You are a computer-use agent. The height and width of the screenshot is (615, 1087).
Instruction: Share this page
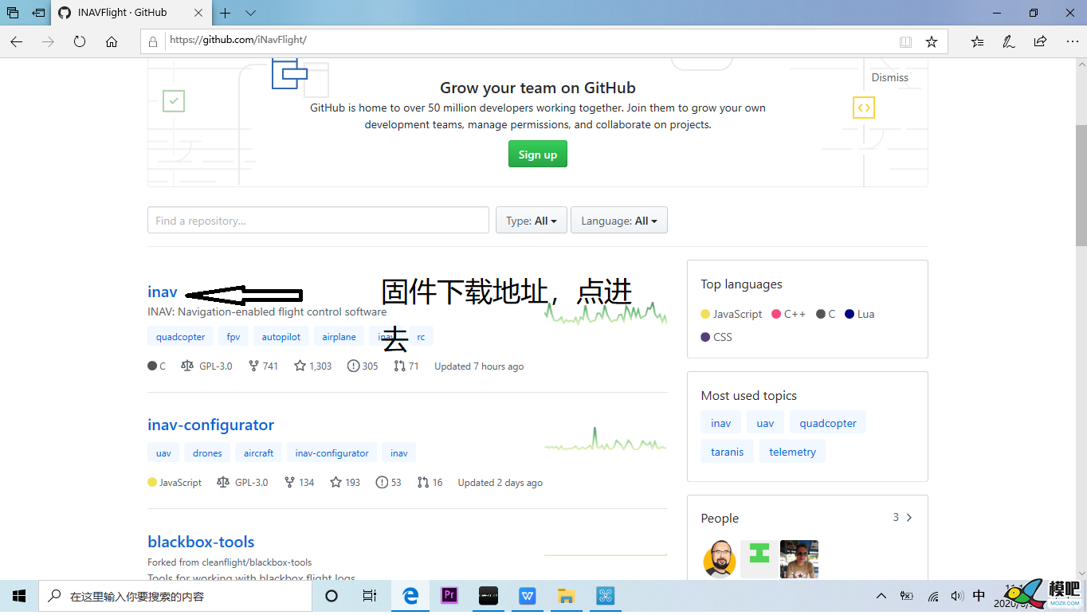[1040, 41]
